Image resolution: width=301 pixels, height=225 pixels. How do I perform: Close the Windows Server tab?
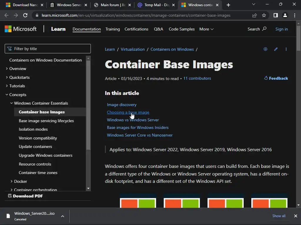pyautogui.click(x=86, y=5)
